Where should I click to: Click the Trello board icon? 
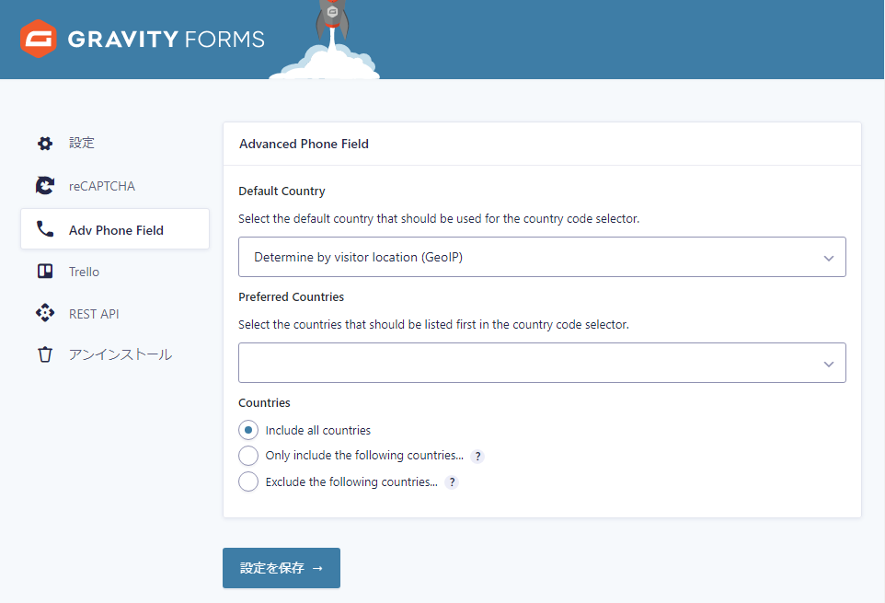coord(44,272)
